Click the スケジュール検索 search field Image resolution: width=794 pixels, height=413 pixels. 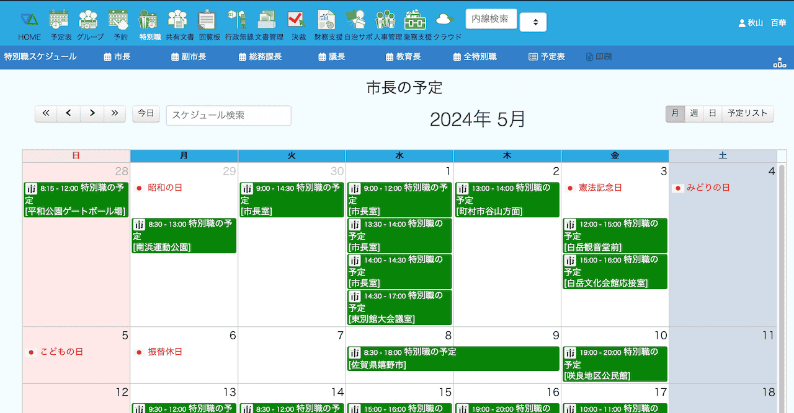pos(228,115)
